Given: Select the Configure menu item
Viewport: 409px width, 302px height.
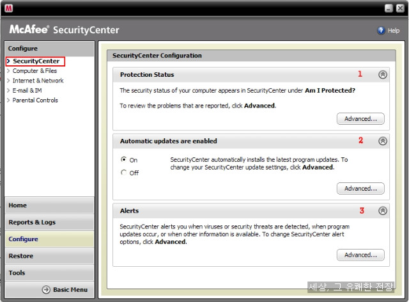Looking at the screenshot, I should pos(49,239).
